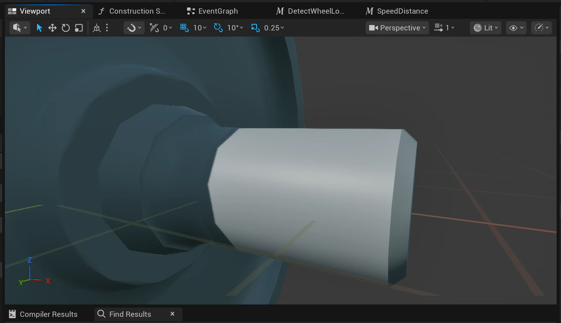Open the Lit view mode dropdown
The height and width of the screenshot is (323, 561).
[486, 28]
